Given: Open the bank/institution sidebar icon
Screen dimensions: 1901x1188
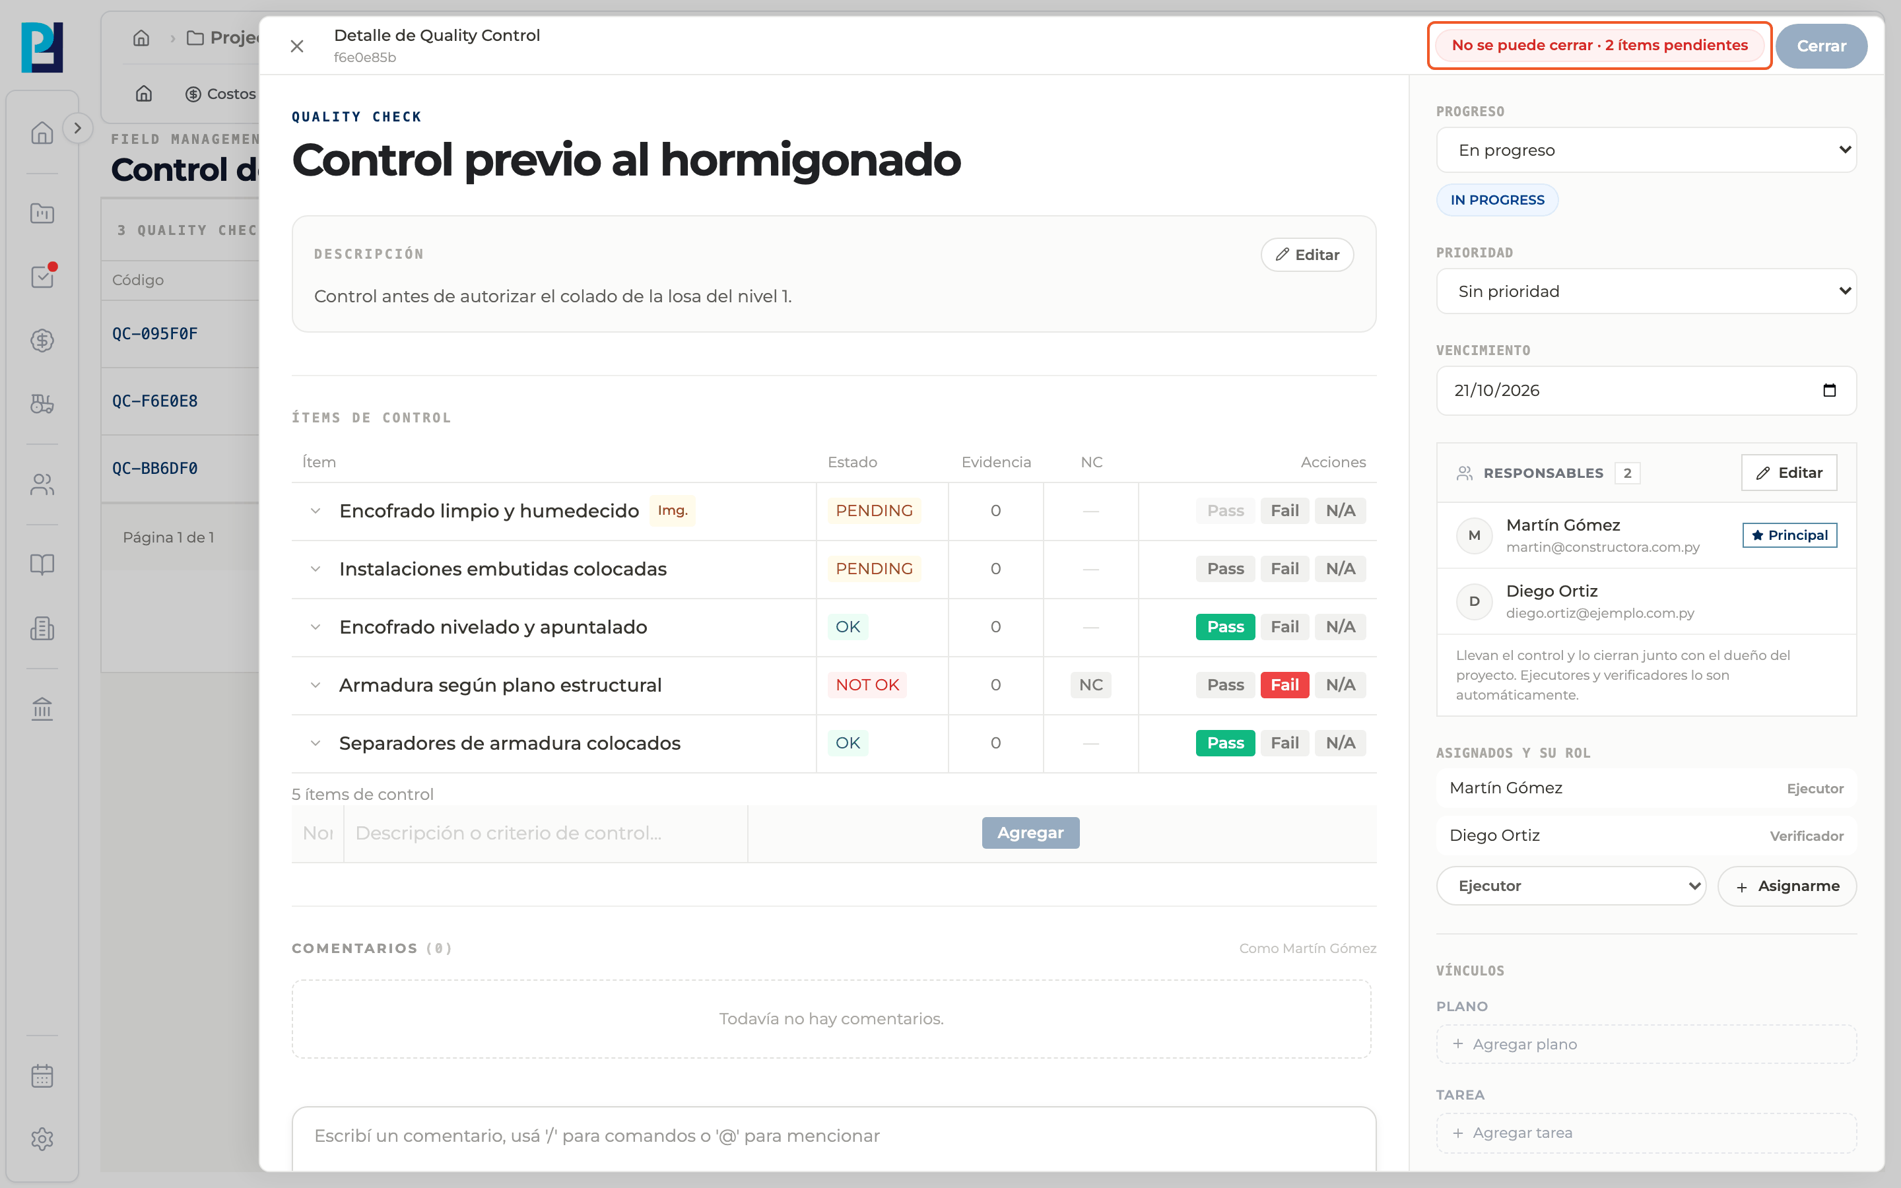Looking at the screenshot, I should [42, 709].
